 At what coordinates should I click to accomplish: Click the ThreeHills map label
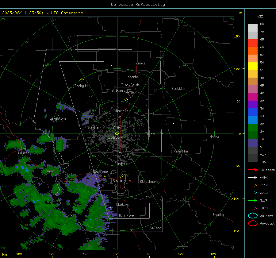click(x=154, y=134)
